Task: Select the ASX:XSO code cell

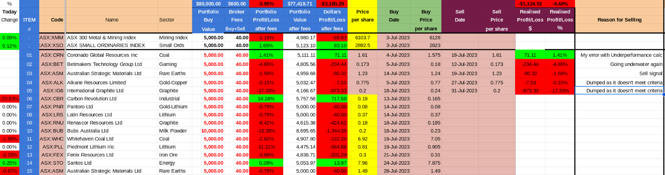Action: pyautogui.click(x=52, y=46)
